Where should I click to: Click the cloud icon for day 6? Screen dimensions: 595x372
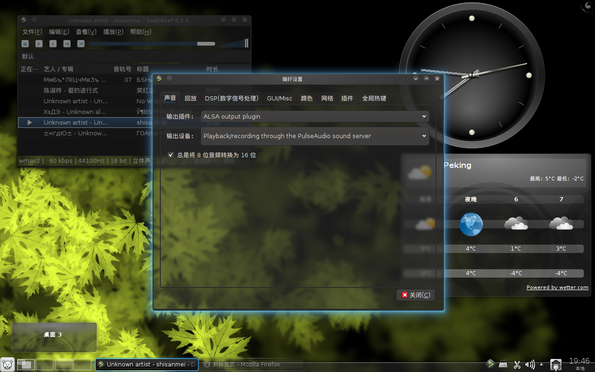tap(516, 223)
